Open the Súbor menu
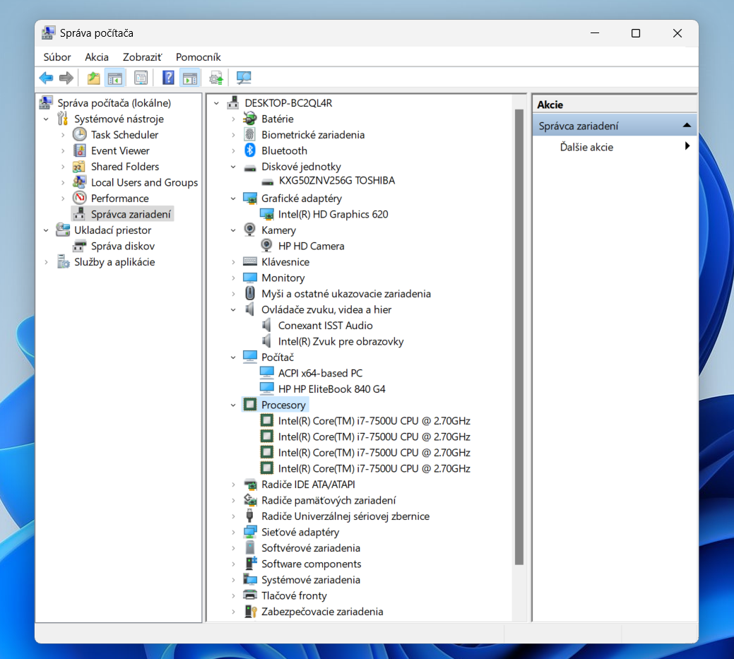This screenshot has height=659, width=734. point(57,57)
